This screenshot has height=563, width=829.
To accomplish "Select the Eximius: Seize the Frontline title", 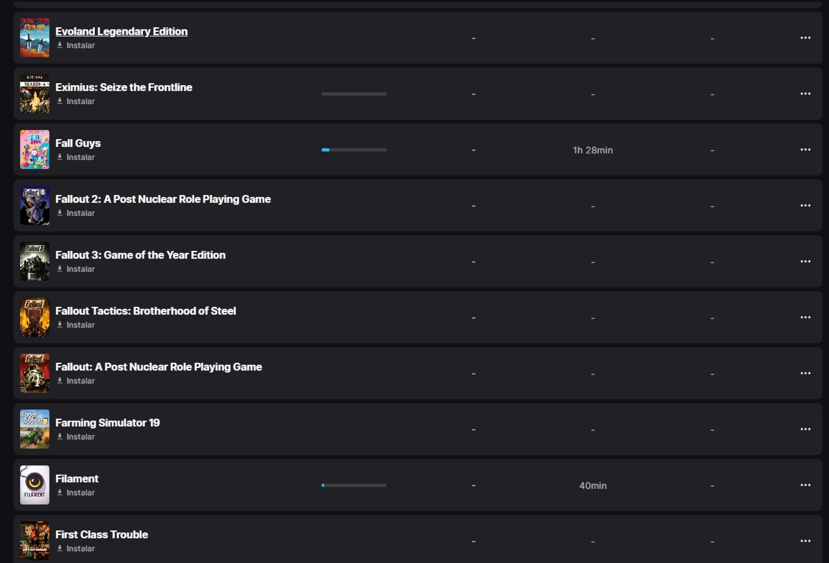I will pyautogui.click(x=124, y=87).
